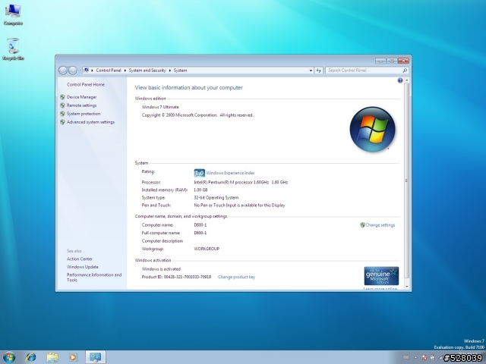This screenshot has height=364, width=486.
Task: Open the Computer desktop icon
Action: point(13,14)
